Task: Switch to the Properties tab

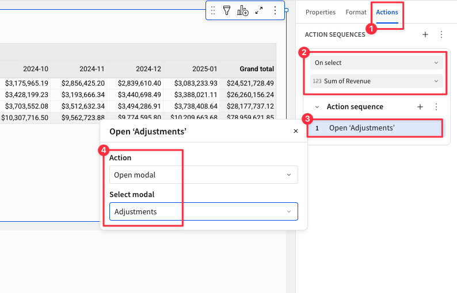Action: (x=320, y=12)
